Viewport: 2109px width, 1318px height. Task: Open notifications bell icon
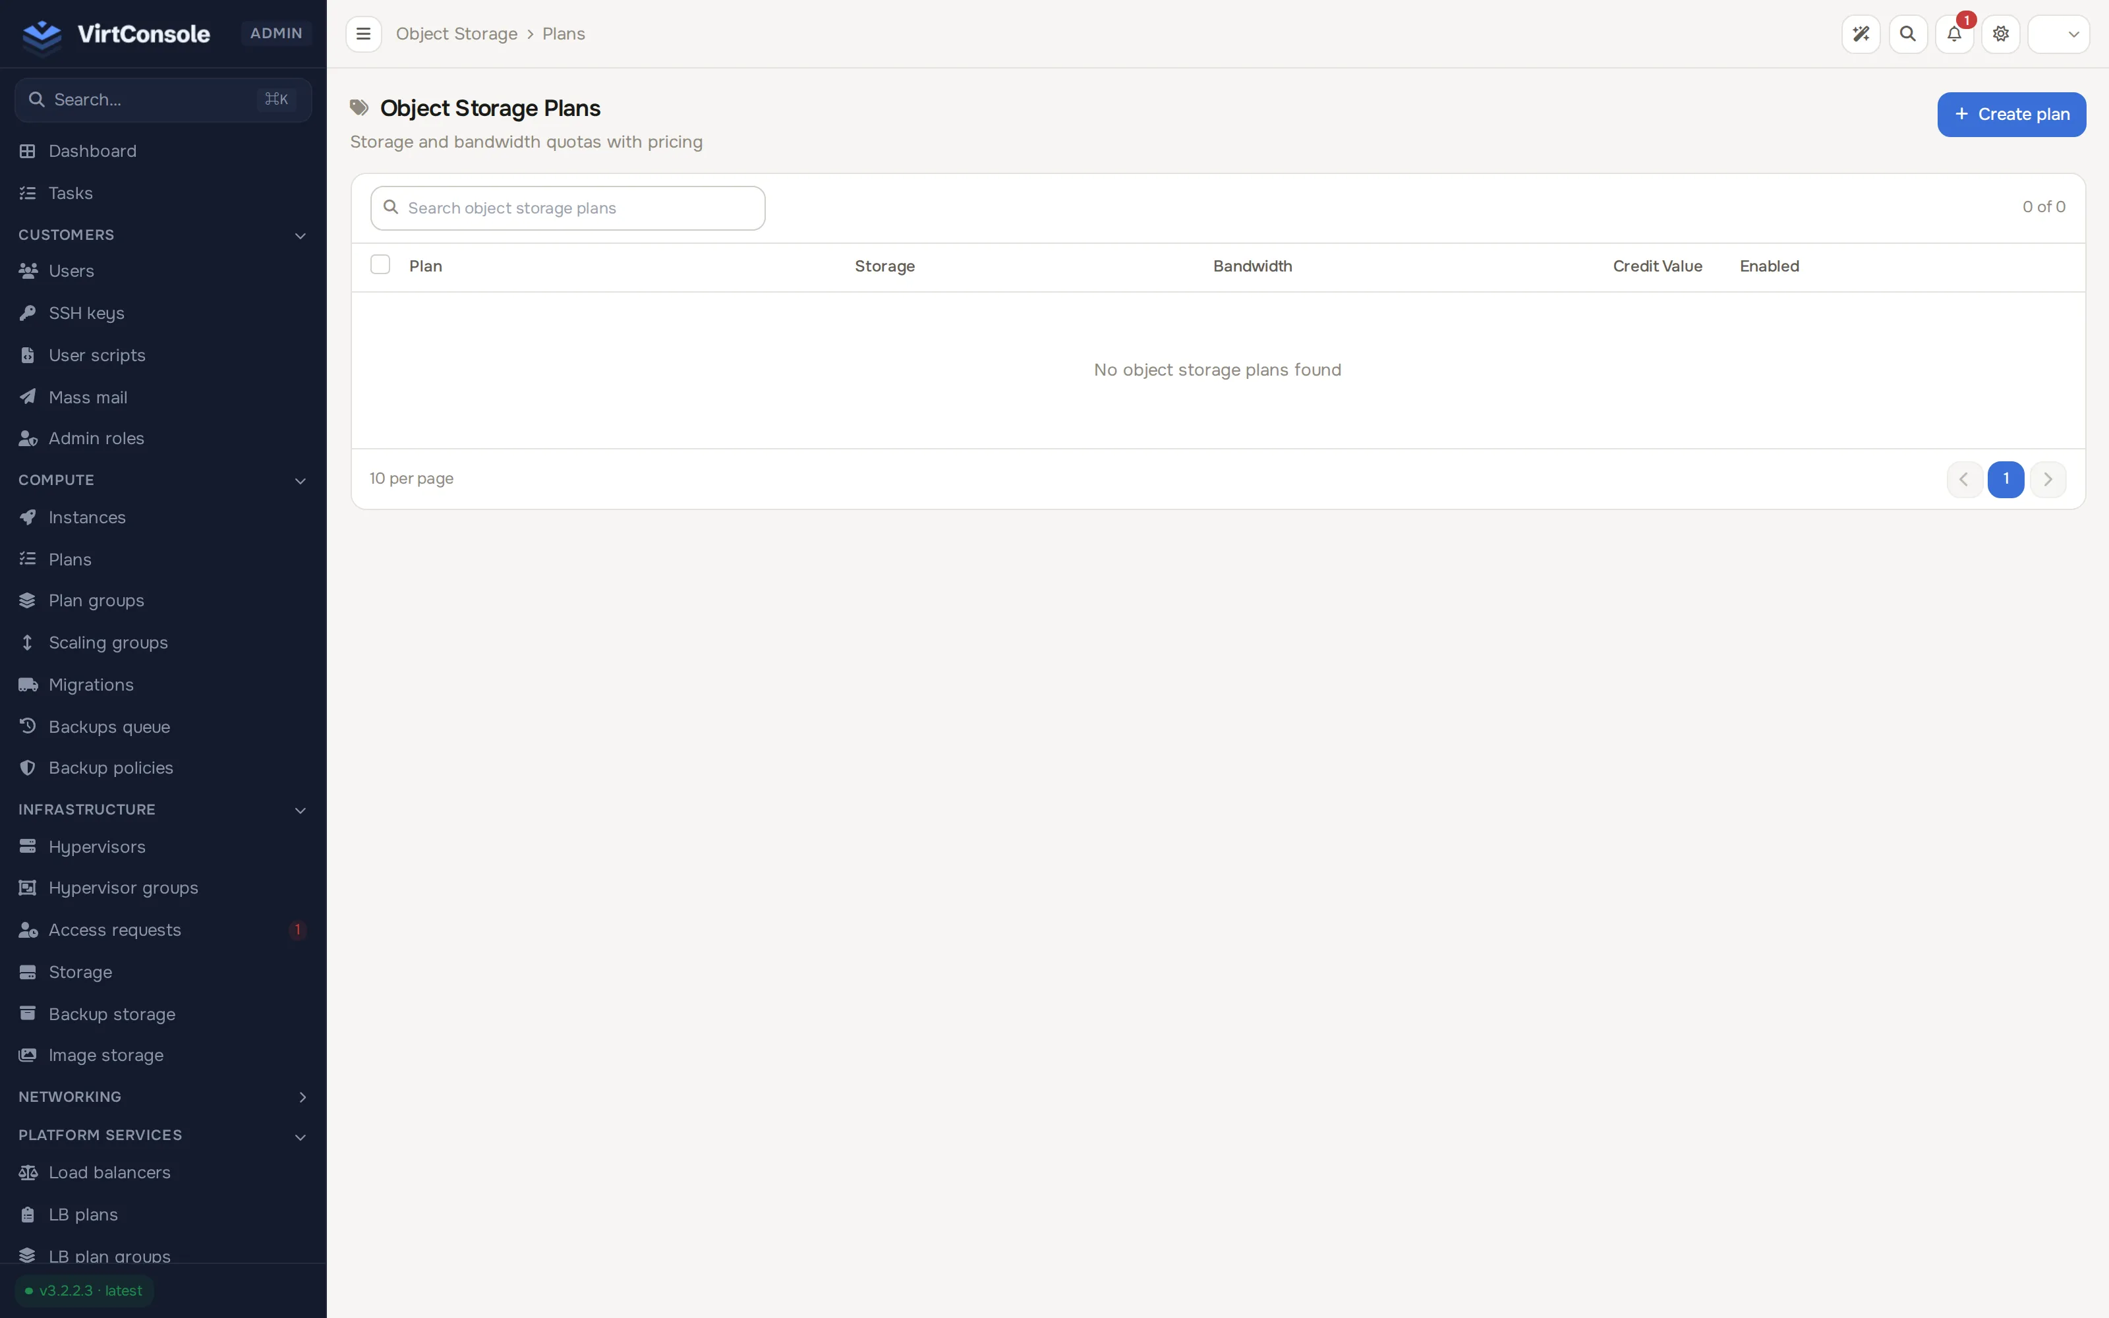(1954, 34)
